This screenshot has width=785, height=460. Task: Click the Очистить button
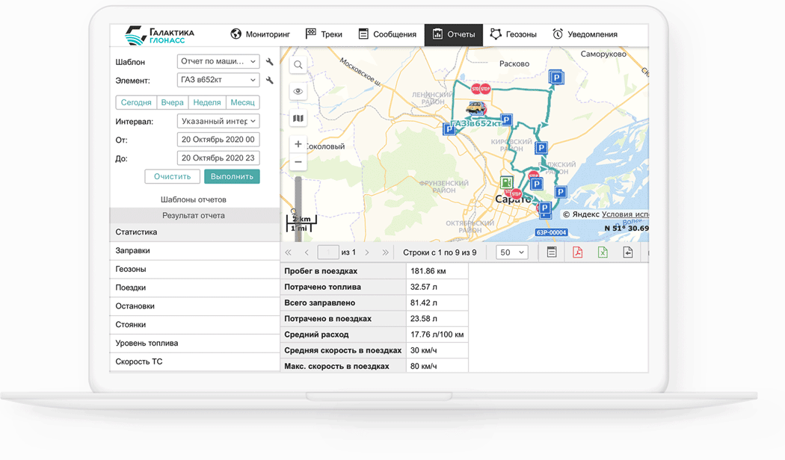(172, 176)
